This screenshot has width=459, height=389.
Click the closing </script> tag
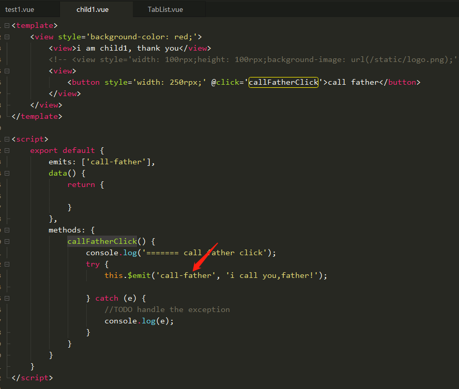tap(32, 378)
